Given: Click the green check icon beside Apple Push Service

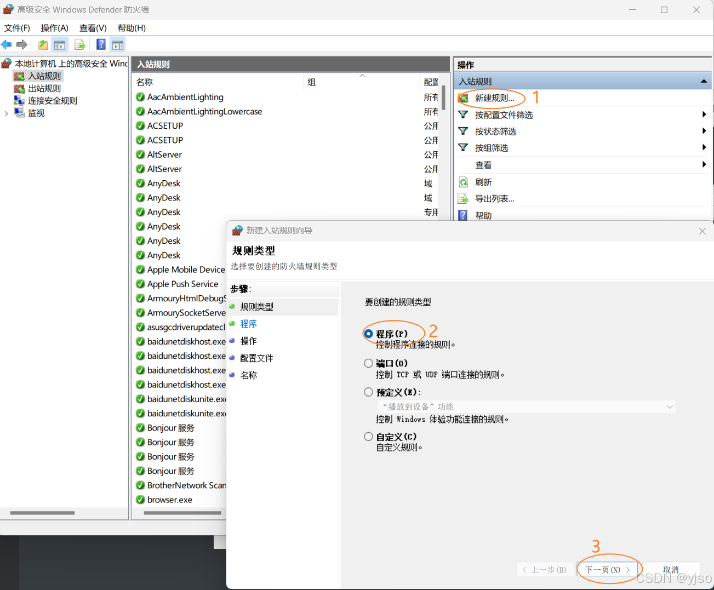Looking at the screenshot, I should pyautogui.click(x=140, y=284).
